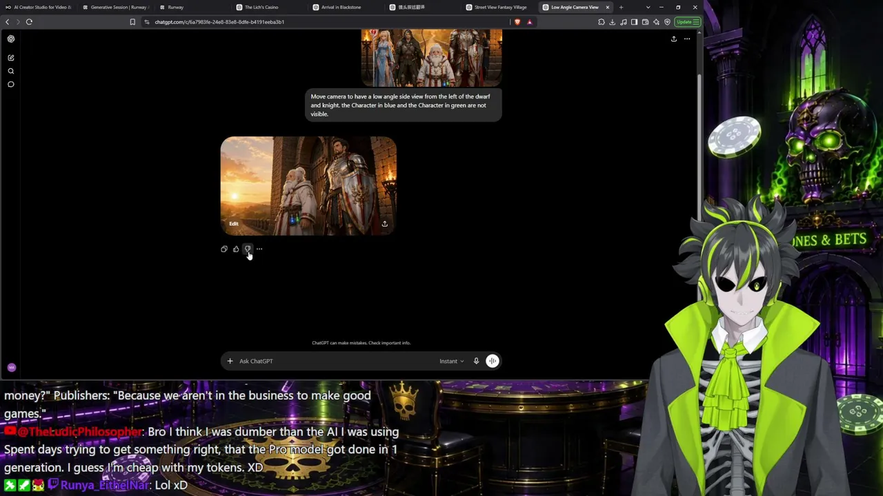Switch to the tab titled just Runway
The height and width of the screenshot is (496, 883).
click(x=193, y=8)
